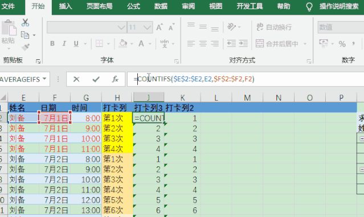This screenshot has width=364, height=217.
Task: Confirm formula with the checkmark icon
Action: click(x=96, y=79)
